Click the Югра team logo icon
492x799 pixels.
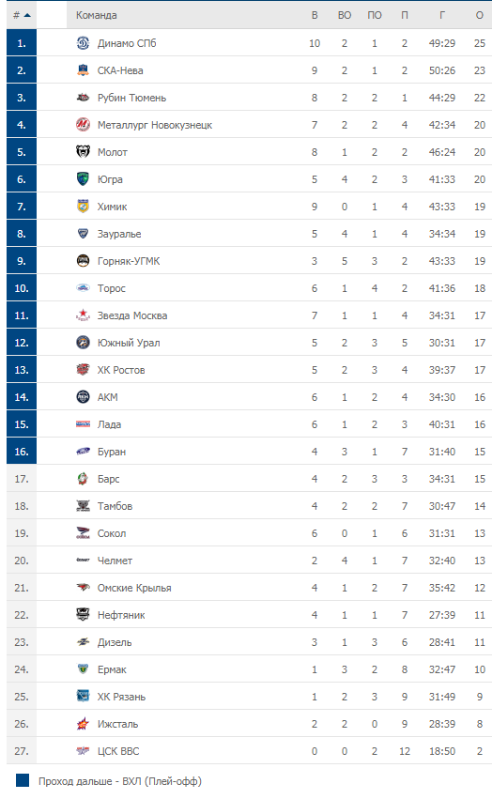coord(83,179)
